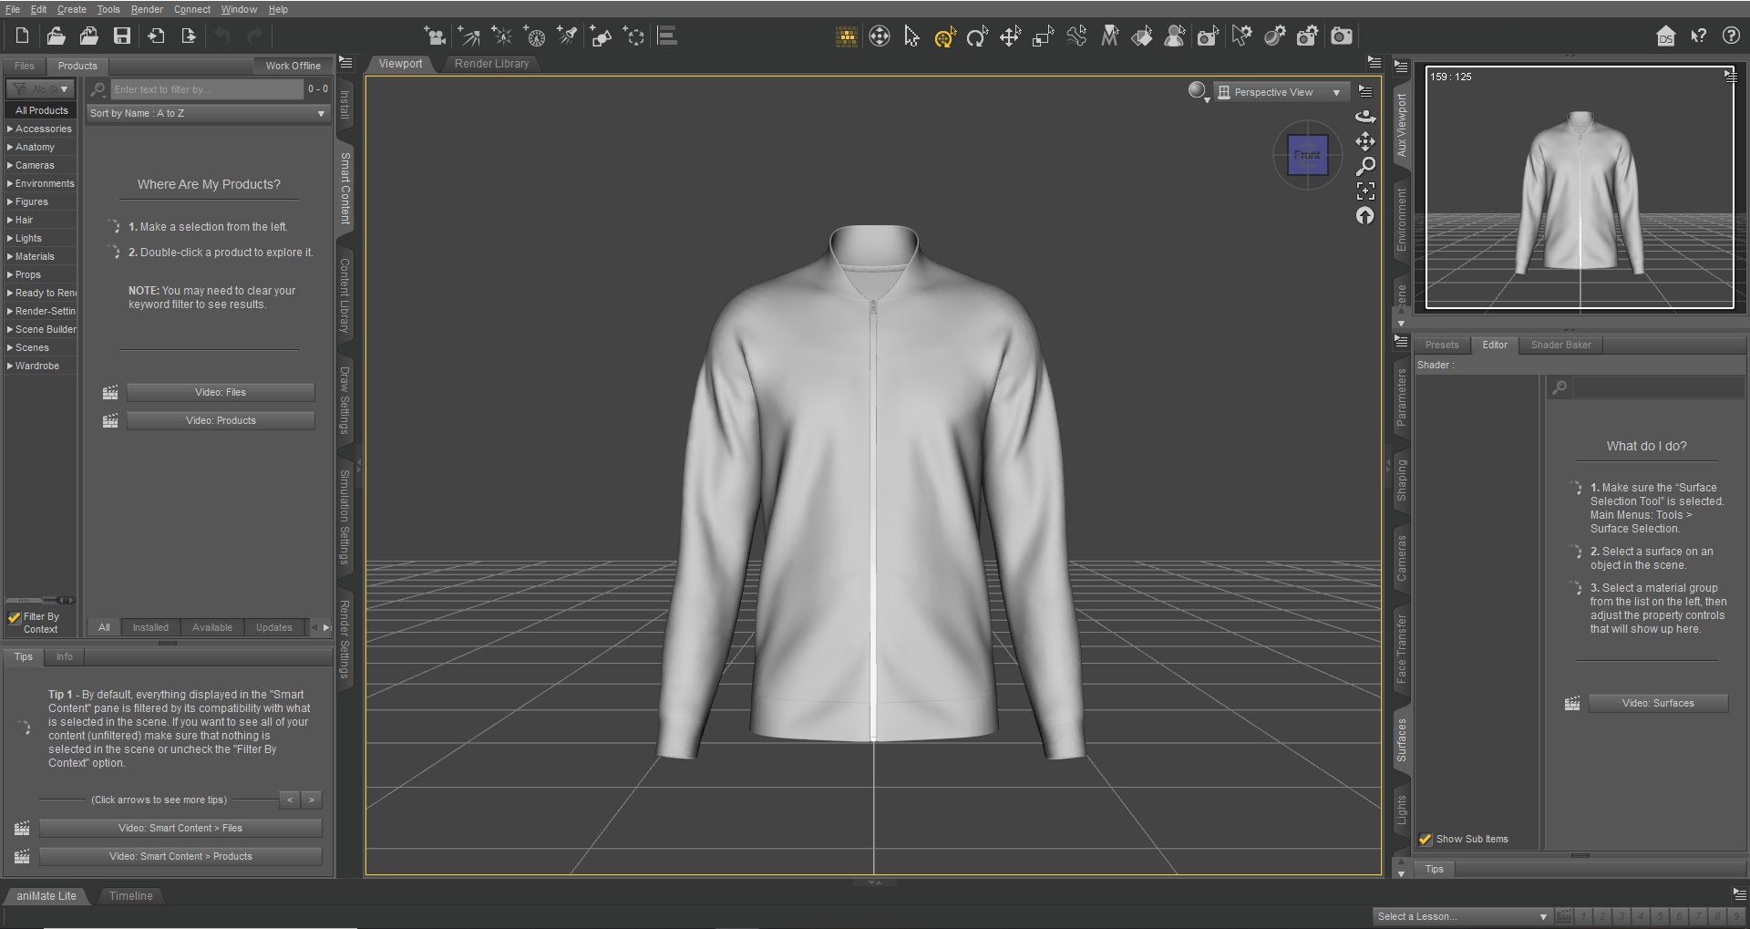
Task: Select the ActivePose bone tool
Action: coord(1076,36)
